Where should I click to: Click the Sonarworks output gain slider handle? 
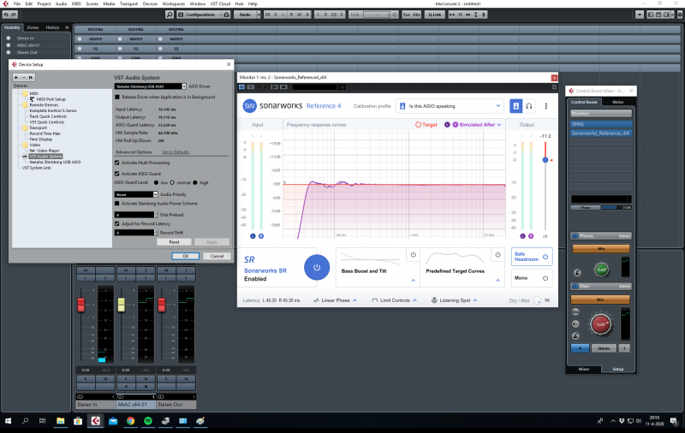click(545, 160)
